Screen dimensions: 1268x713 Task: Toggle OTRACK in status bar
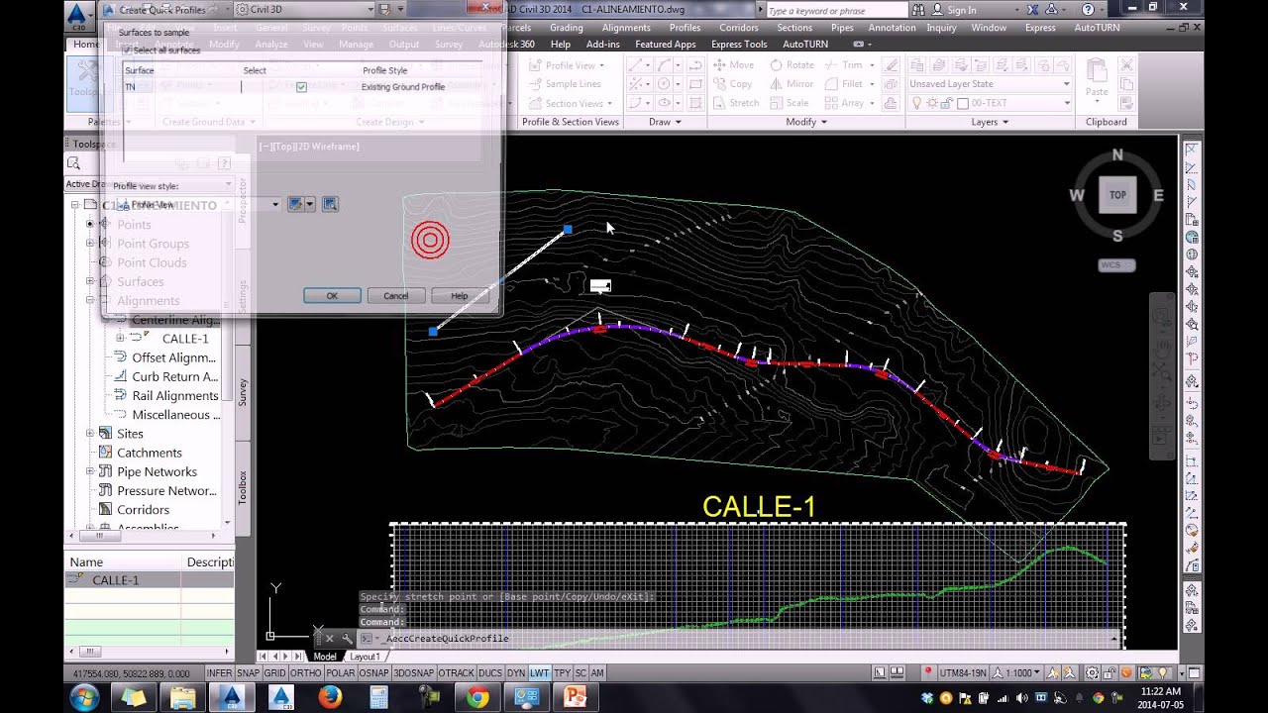(x=457, y=673)
